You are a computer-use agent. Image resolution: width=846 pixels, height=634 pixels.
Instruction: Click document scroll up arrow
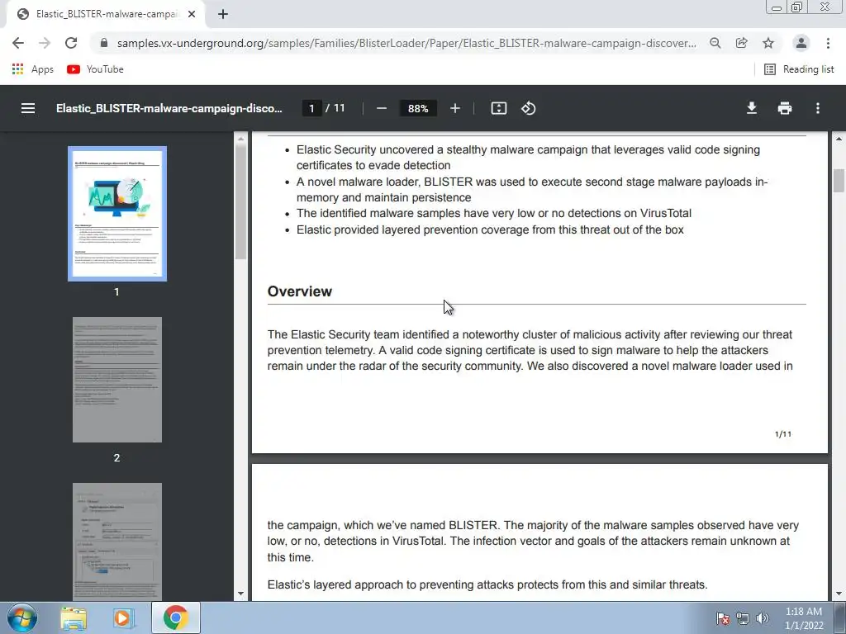[x=839, y=139]
